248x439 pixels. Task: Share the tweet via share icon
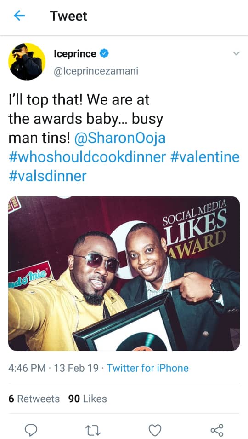pos(217,430)
